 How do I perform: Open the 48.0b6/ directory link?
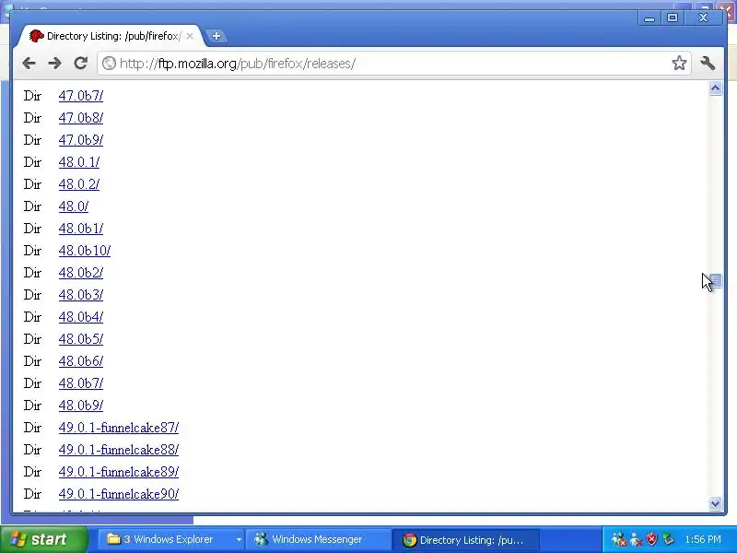coord(81,361)
